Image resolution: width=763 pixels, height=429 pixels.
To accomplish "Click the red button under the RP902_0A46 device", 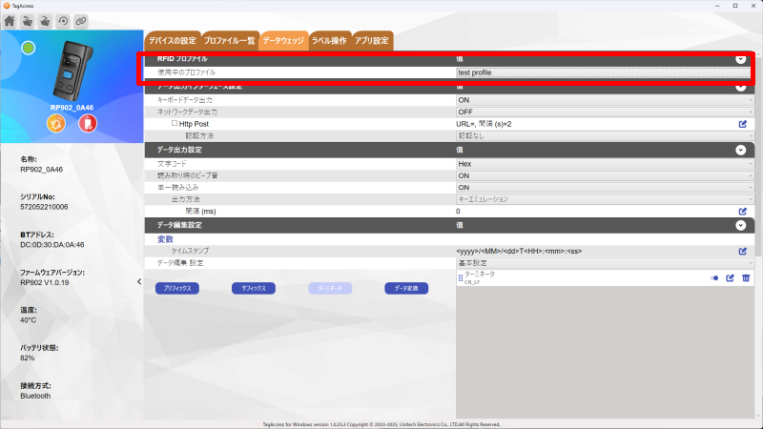I will [88, 125].
